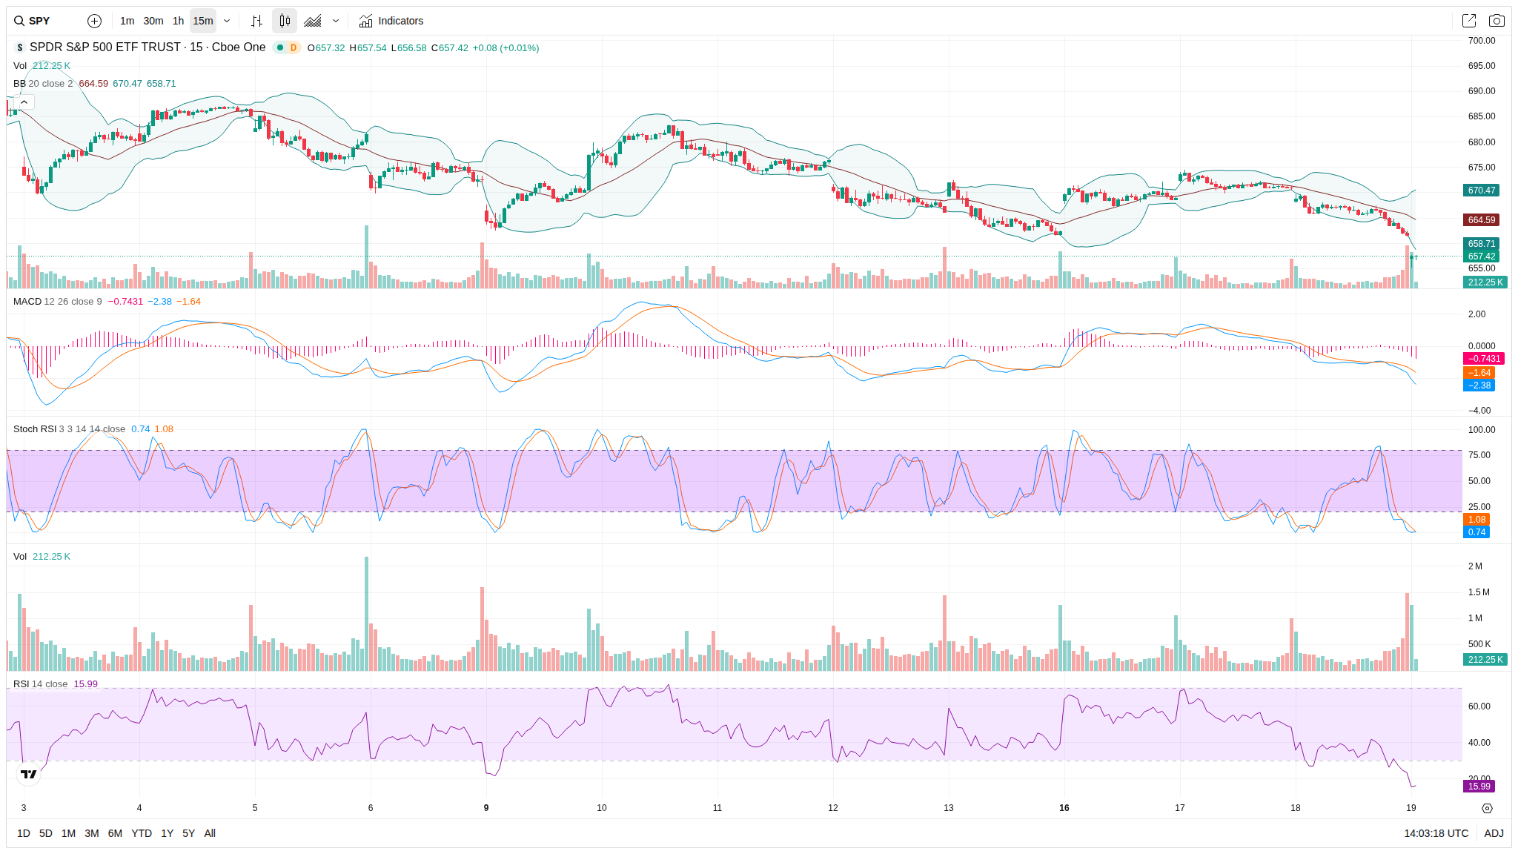Switch the interval to 30m
This screenshot has width=1518, height=854.
pyautogui.click(x=153, y=21)
